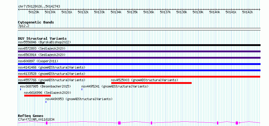Image resolution: width=269 pixels, height=126 pixels.
Task: Open nsv6572893 (Sedlazeck2020) label
Action: pyautogui.click(x=42, y=48)
